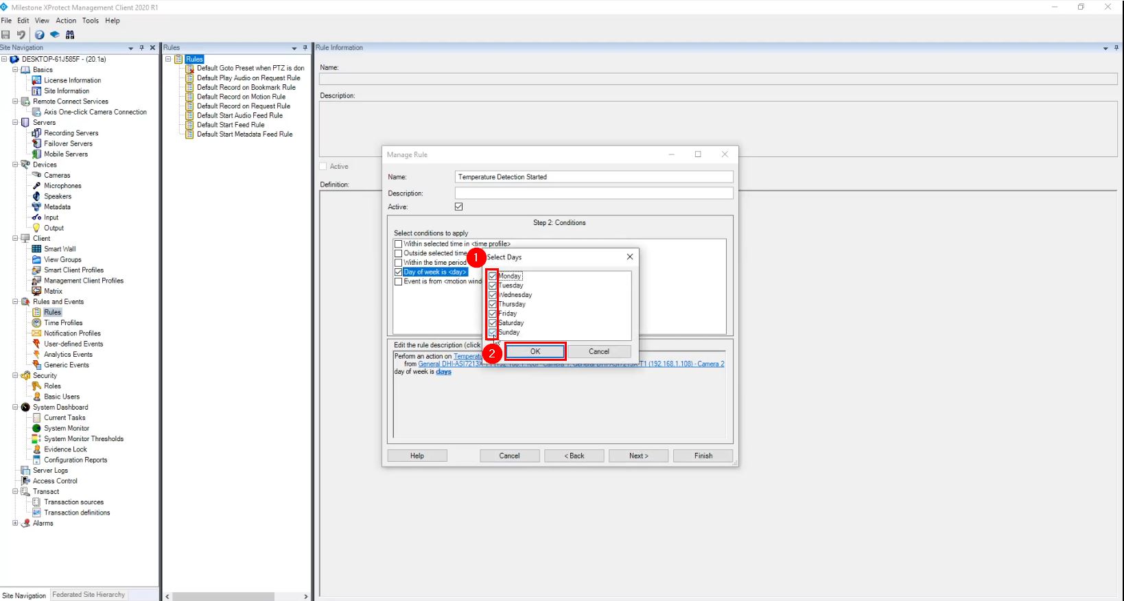Click < Back in Manage Rule
This screenshot has width=1124, height=601.
pos(574,456)
